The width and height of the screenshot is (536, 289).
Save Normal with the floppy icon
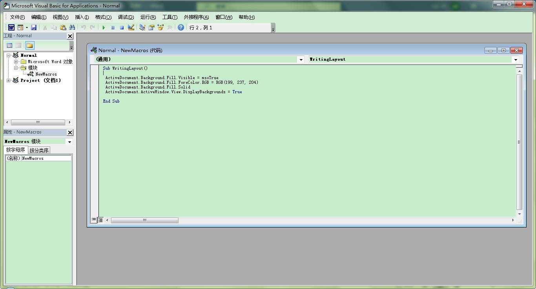(x=34, y=27)
